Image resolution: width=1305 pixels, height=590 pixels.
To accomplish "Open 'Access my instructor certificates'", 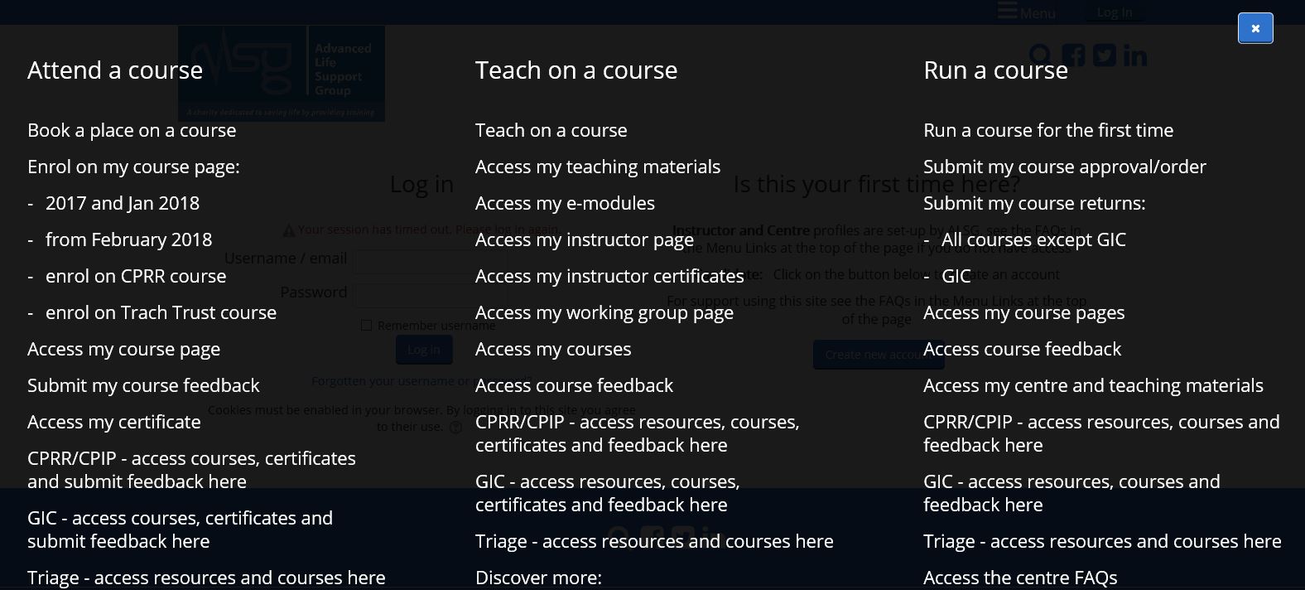I will [x=609, y=276].
